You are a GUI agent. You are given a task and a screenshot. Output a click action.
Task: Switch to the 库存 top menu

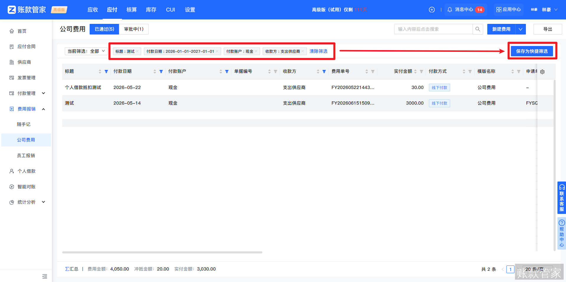click(x=151, y=10)
